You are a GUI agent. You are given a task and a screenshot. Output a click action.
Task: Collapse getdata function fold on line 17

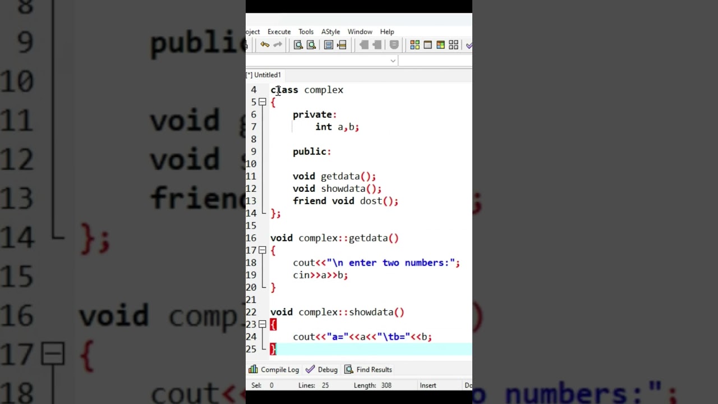coord(262,250)
